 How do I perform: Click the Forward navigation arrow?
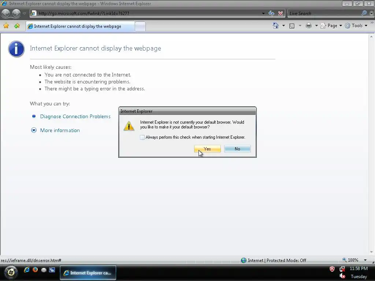click(x=16, y=14)
